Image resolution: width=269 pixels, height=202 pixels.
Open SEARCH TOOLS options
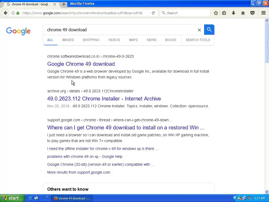[198, 40]
